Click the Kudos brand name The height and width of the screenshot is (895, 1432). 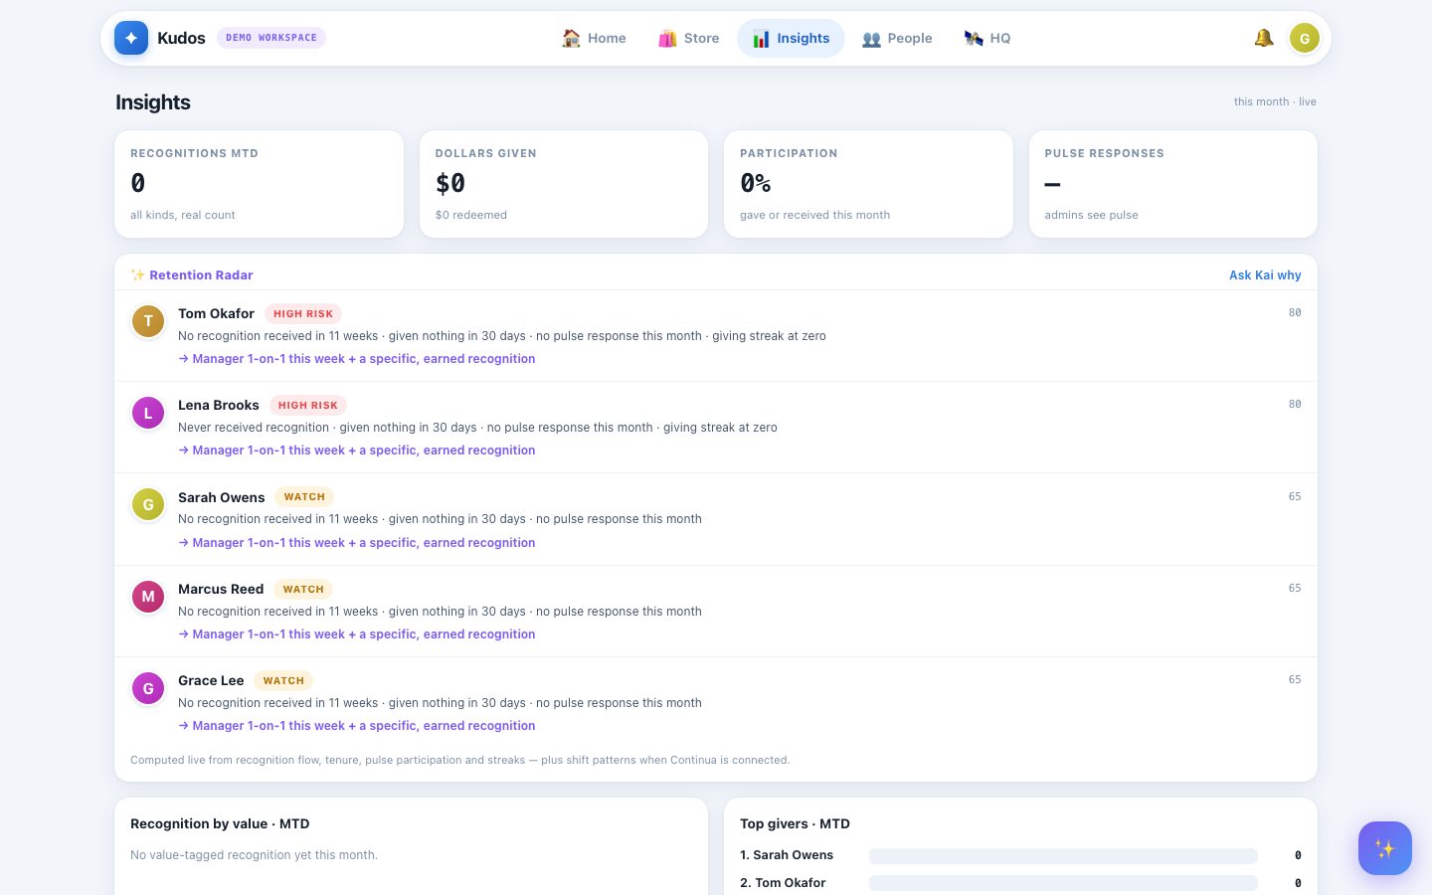tap(181, 38)
